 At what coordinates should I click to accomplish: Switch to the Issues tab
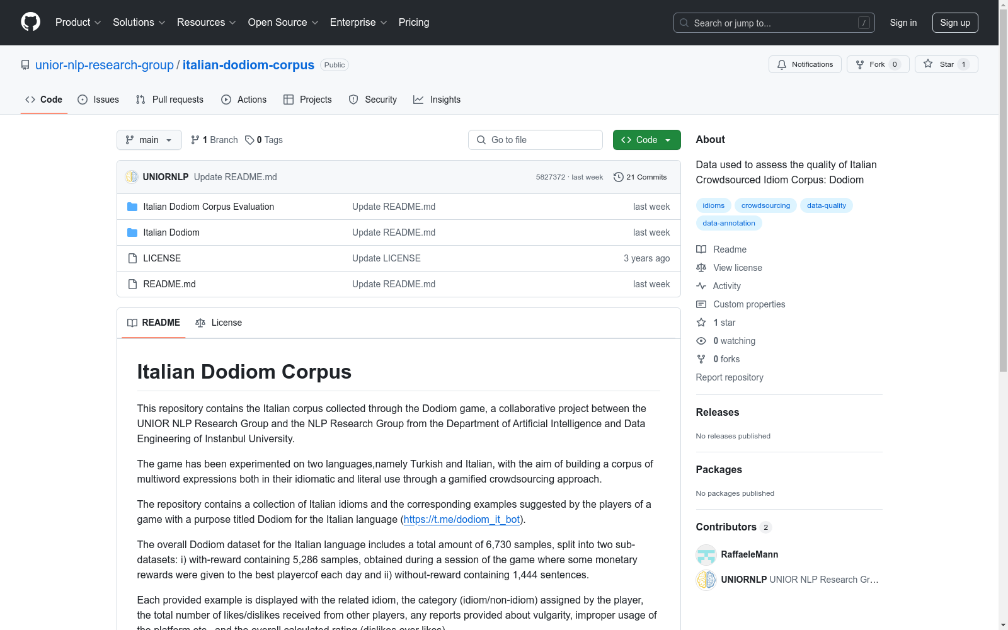coord(98,100)
